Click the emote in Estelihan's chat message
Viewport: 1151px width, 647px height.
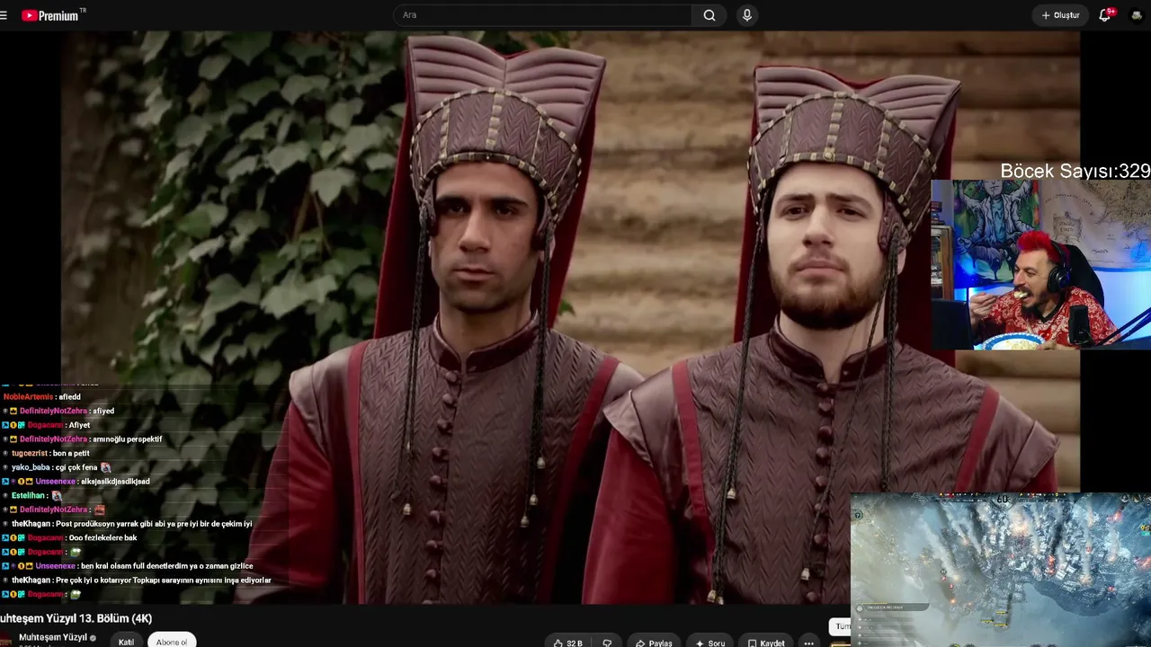pyautogui.click(x=57, y=495)
